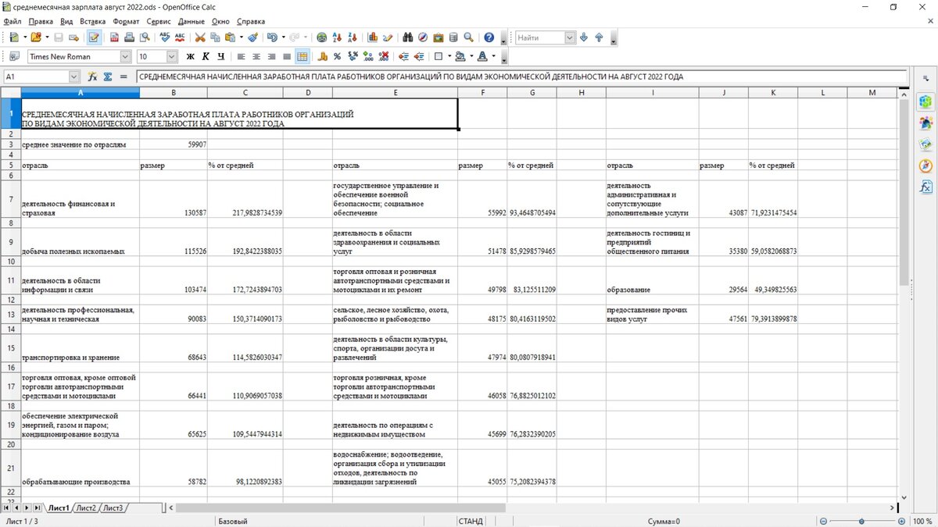This screenshot has width=938, height=527.
Task: Align cell text right
Action: point(271,56)
